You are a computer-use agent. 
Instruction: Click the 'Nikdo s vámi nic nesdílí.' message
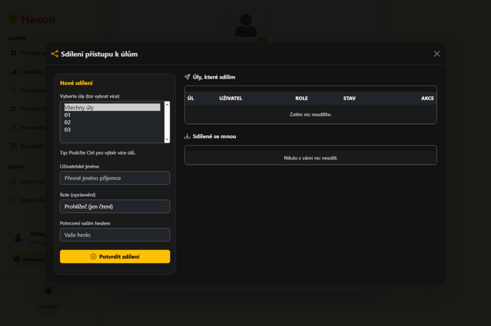point(311,158)
